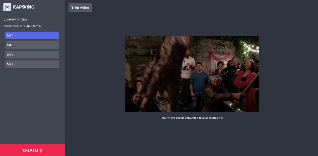Click 'Please select an output format:' text
The height and width of the screenshot is (156, 318).
point(23,26)
